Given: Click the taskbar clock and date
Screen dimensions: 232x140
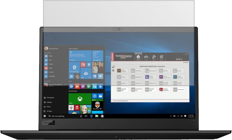Looking at the screenshot, I should coord(191,116).
